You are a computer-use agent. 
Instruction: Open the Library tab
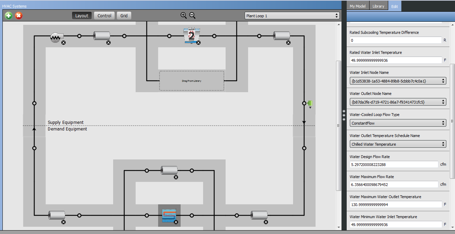coord(378,6)
